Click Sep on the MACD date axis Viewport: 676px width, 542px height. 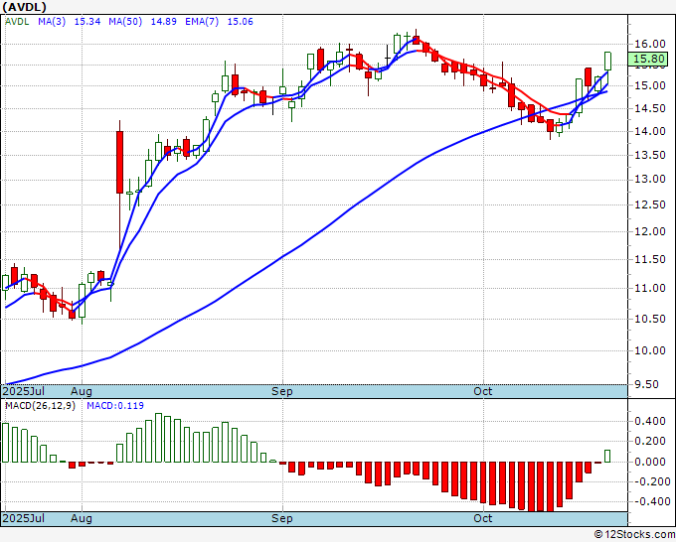point(282,518)
